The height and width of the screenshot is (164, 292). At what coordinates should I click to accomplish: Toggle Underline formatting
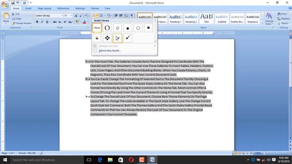click(x=47, y=22)
